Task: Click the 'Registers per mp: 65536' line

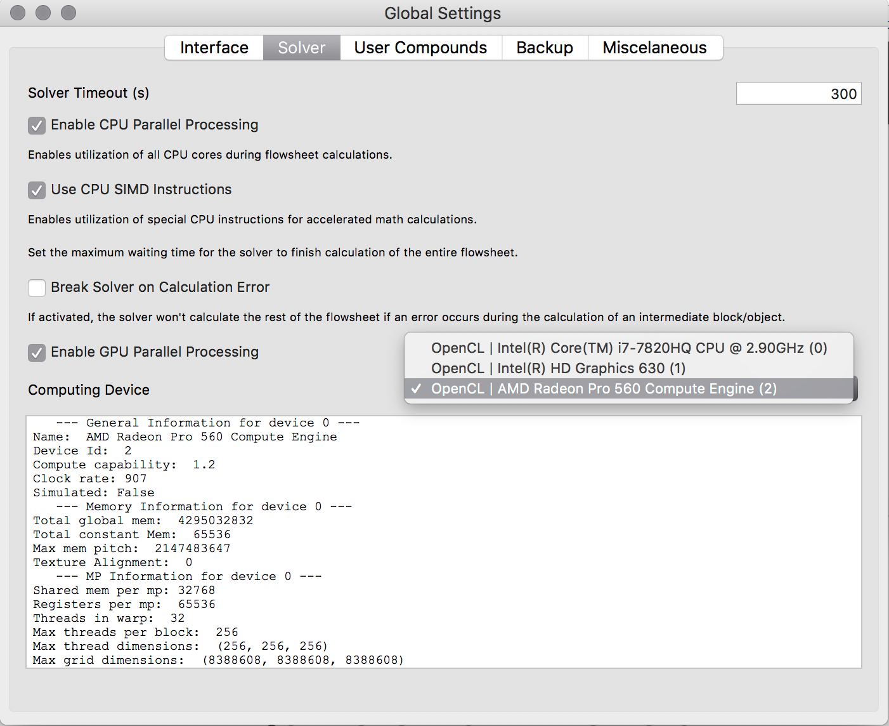Action: [124, 604]
